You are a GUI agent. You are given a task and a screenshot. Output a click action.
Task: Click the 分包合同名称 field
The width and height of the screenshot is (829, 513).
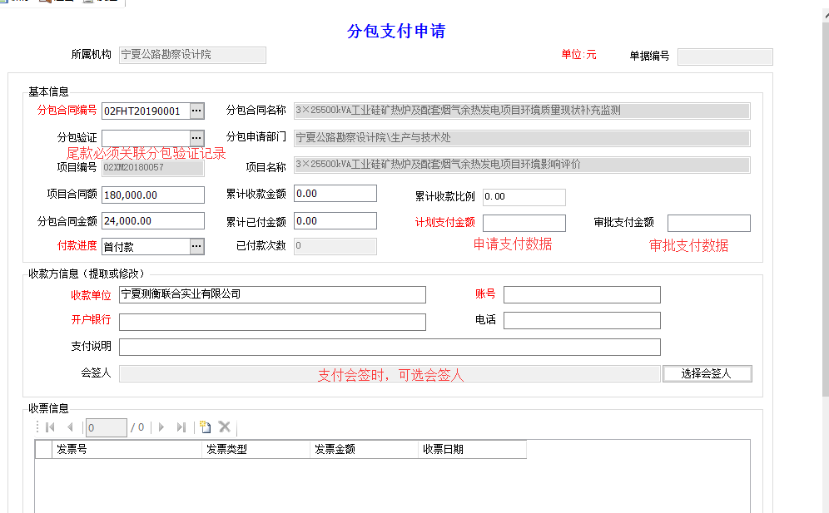tap(522, 111)
